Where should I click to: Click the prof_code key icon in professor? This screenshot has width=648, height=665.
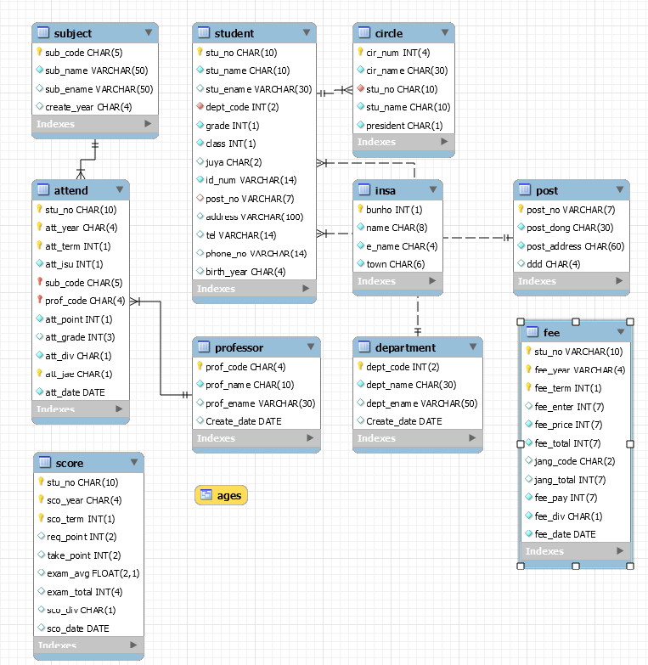pyautogui.click(x=200, y=365)
